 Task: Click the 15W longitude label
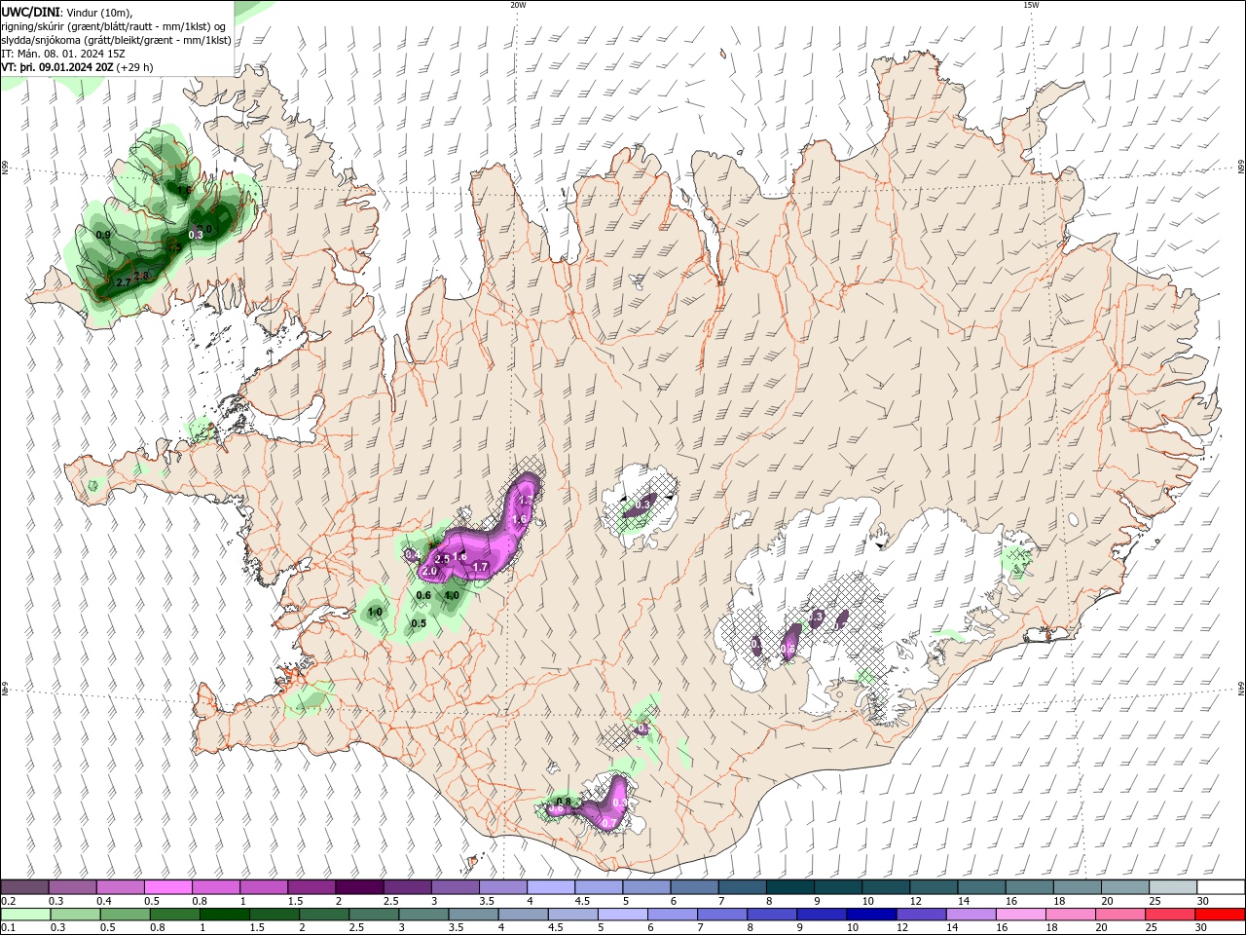[x=1031, y=5]
